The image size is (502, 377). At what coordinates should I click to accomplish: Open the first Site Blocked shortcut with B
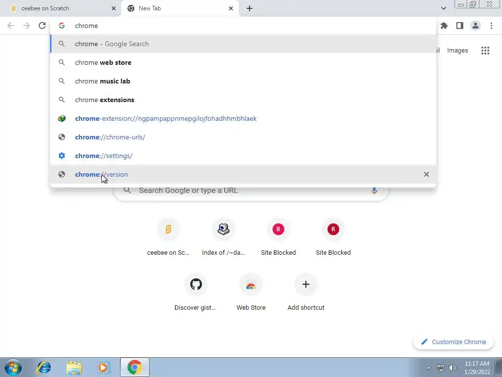click(278, 238)
